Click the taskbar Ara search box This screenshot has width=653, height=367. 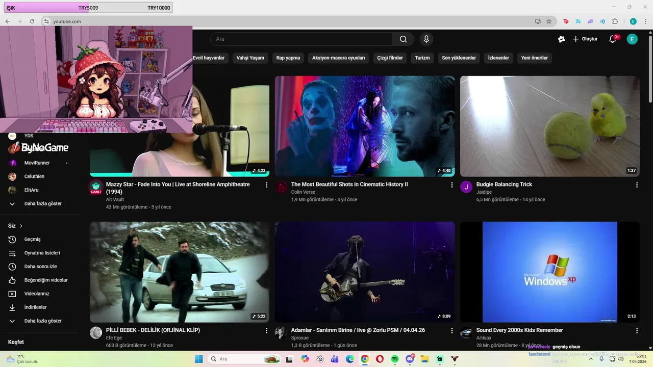pyautogui.click(x=245, y=359)
